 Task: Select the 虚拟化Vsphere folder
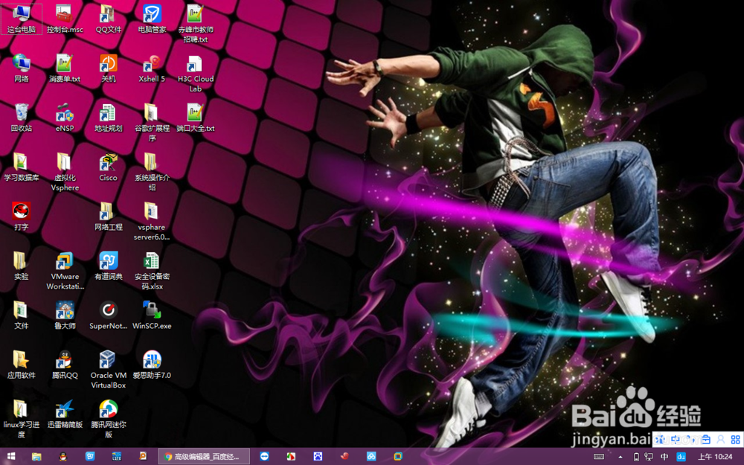(x=65, y=173)
